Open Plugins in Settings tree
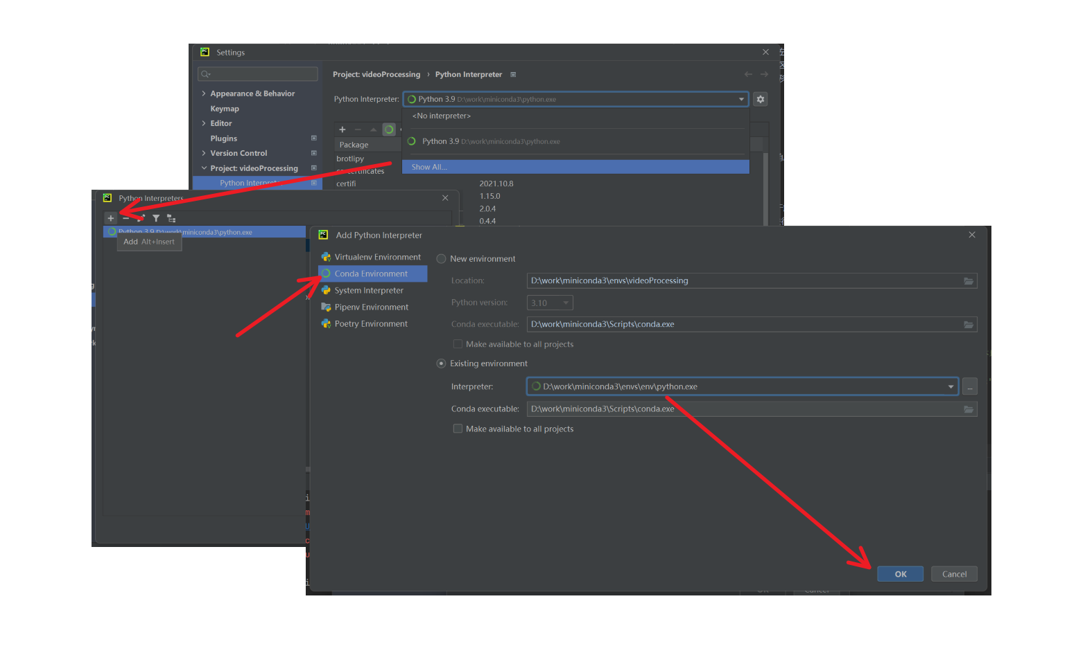Screen dimensions: 1067x655 [223, 138]
